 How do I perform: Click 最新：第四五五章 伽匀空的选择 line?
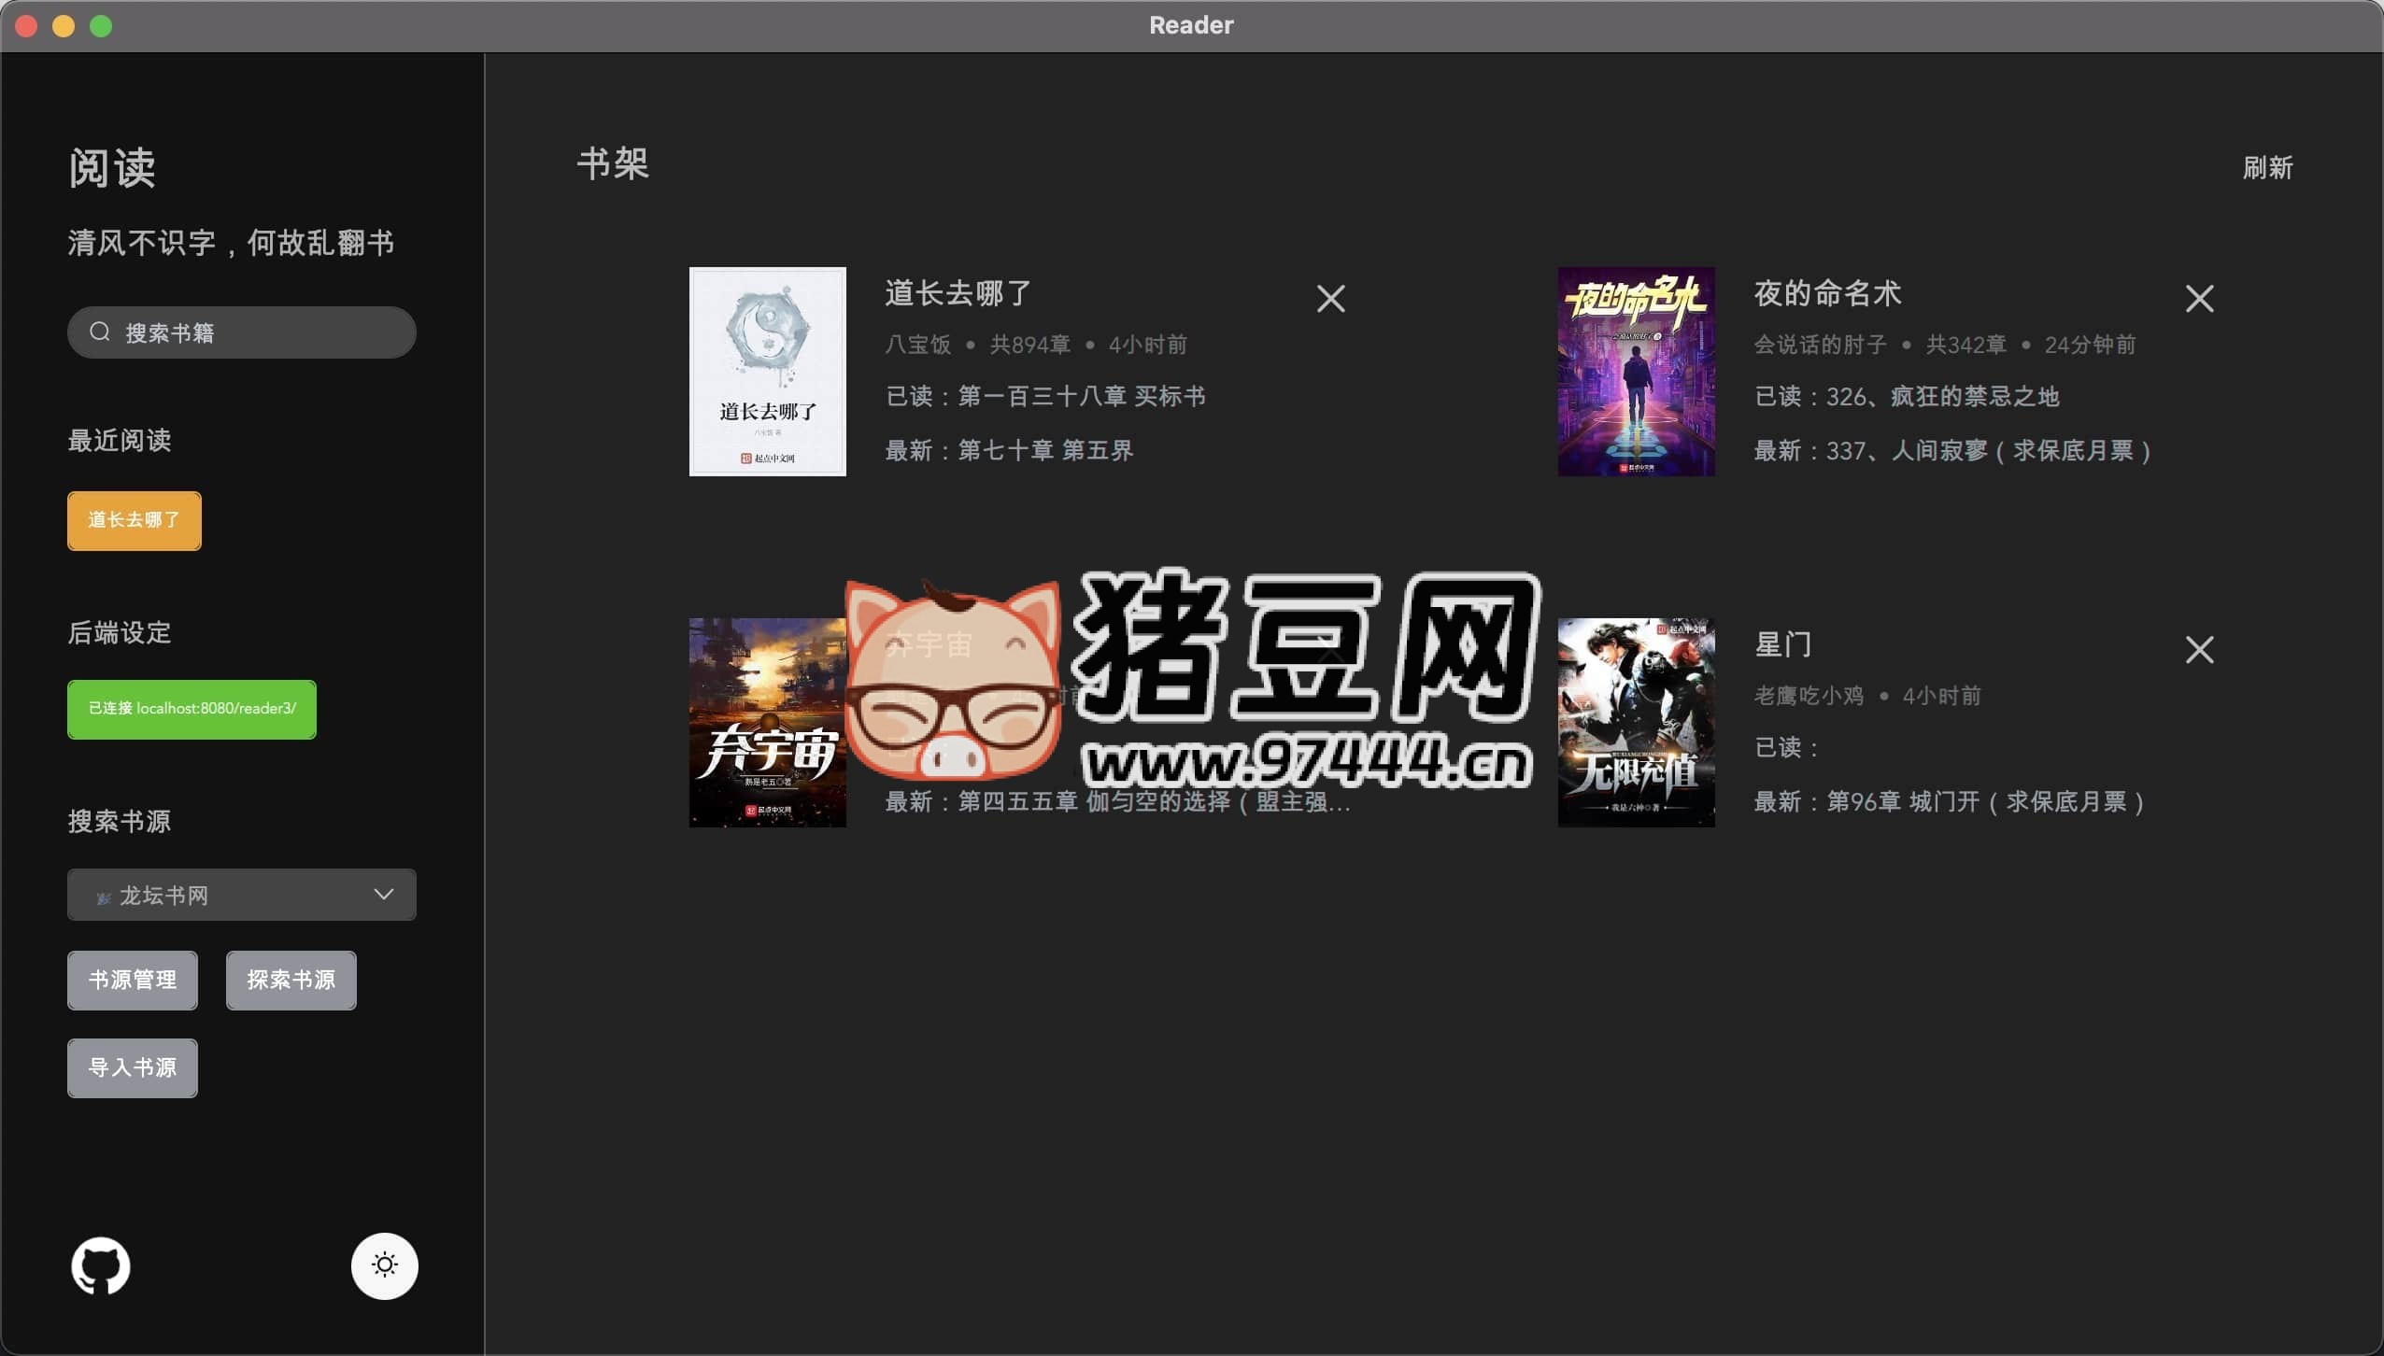(x=1117, y=801)
